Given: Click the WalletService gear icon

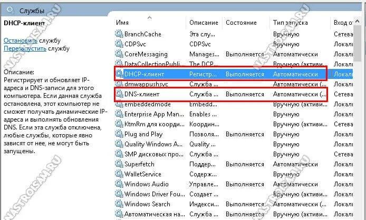Looking at the screenshot, I should click(119, 174).
